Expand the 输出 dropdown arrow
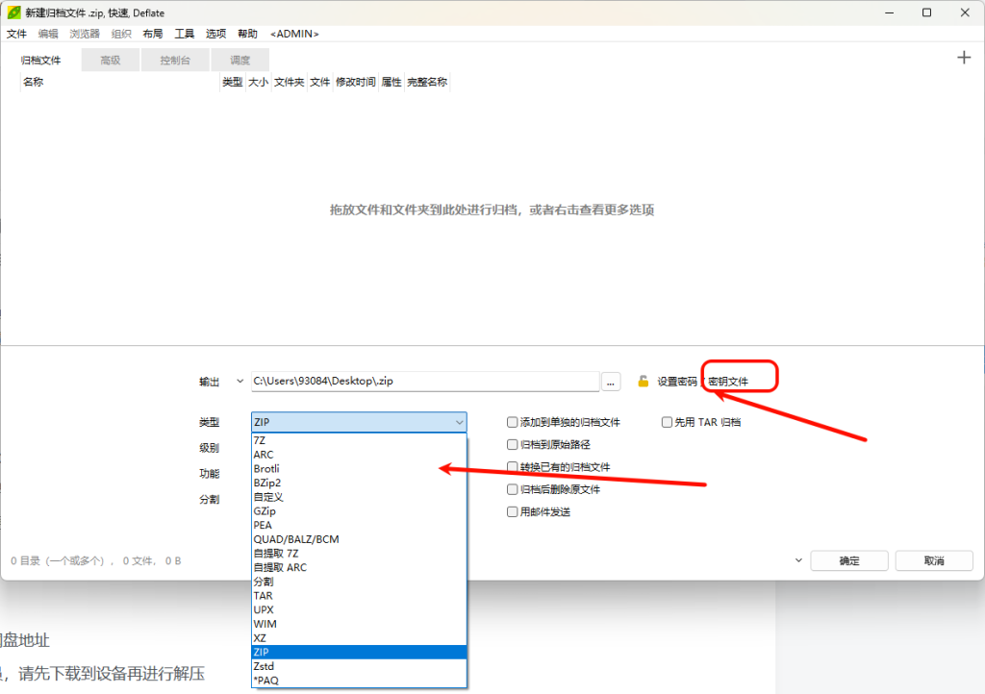 point(240,382)
